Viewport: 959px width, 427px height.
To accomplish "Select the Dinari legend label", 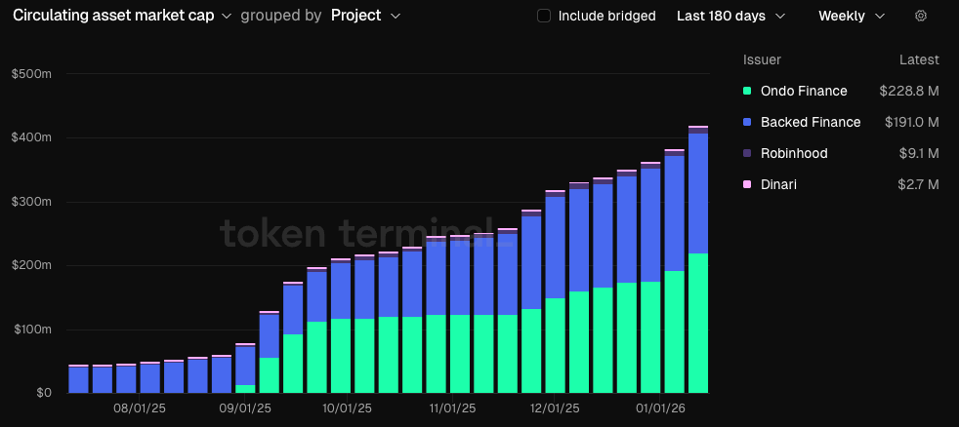I will tap(778, 184).
